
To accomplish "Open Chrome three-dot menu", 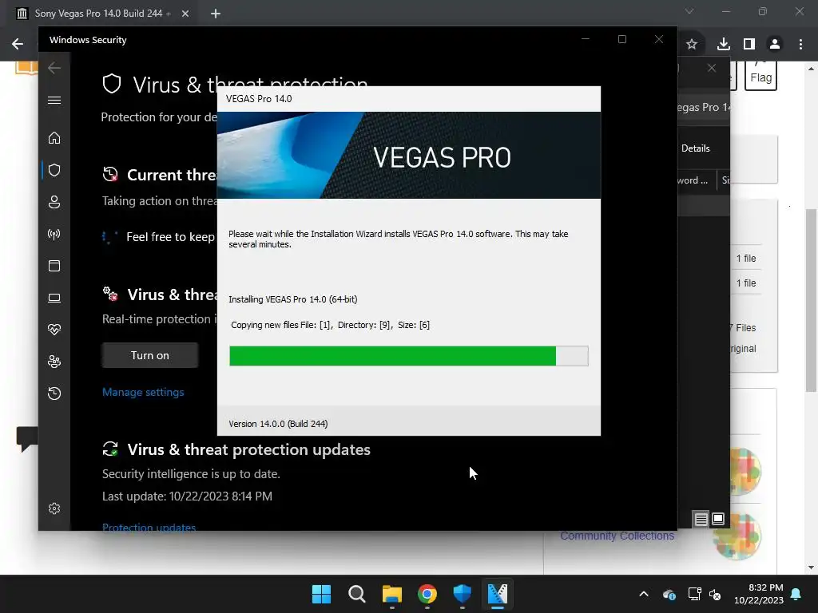I will [800, 45].
